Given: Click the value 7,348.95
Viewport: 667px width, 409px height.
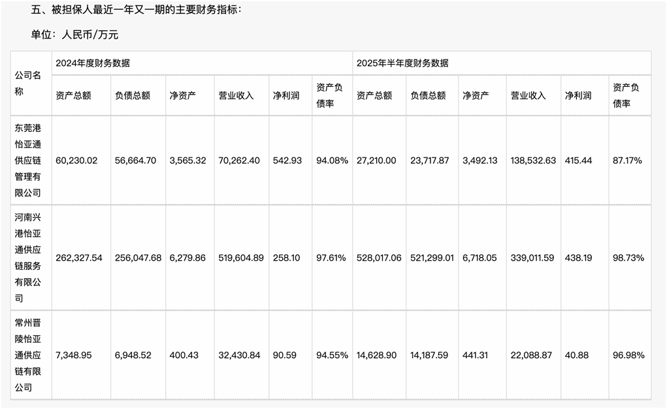Looking at the screenshot, I should [x=74, y=355].
